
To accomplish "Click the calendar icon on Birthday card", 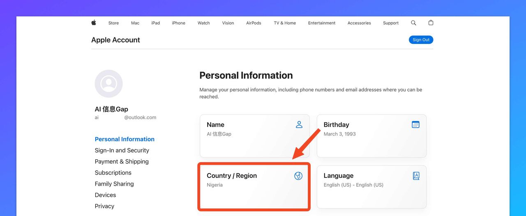I will pyautogui.click(x=415, y=124).
